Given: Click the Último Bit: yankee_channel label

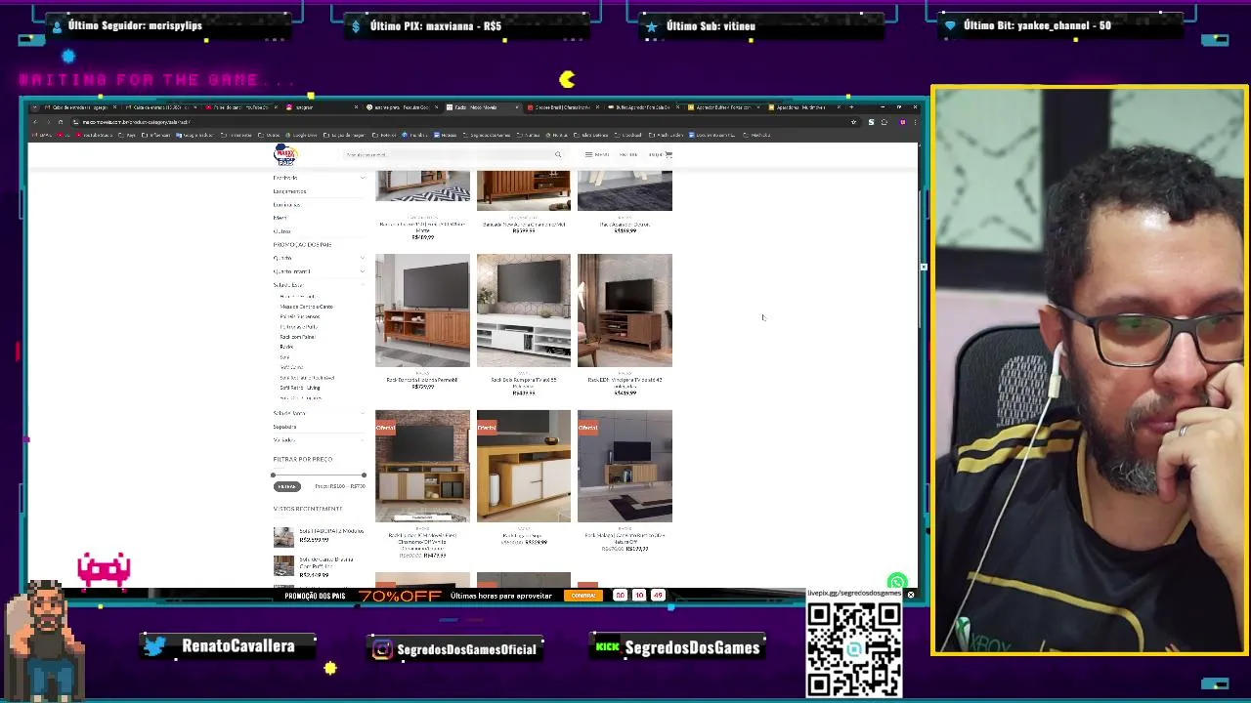Looking at the screenshot, I should (x=1037, y=25).
